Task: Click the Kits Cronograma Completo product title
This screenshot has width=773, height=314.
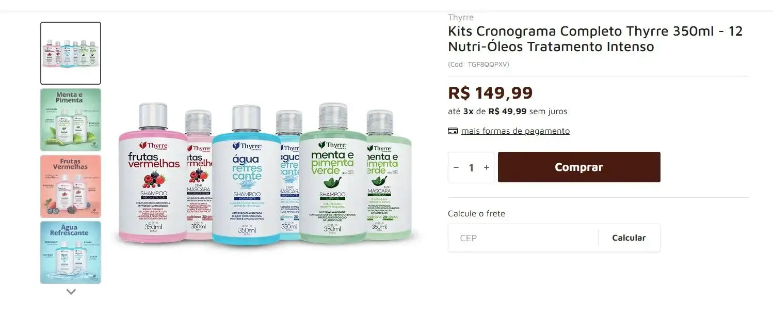Action: [595, 39]
